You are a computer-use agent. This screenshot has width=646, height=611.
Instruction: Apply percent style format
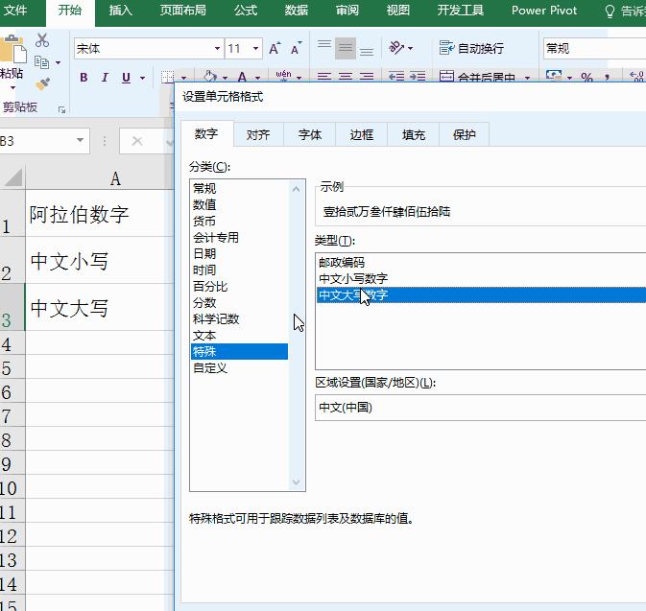(586, 77)
